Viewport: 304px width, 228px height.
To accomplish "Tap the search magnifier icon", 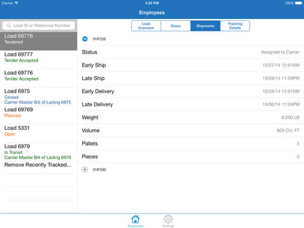I will [9, 25].
